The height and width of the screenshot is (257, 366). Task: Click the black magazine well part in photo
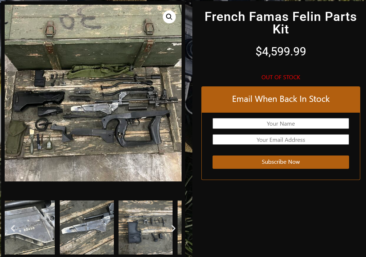click(40, 78)
